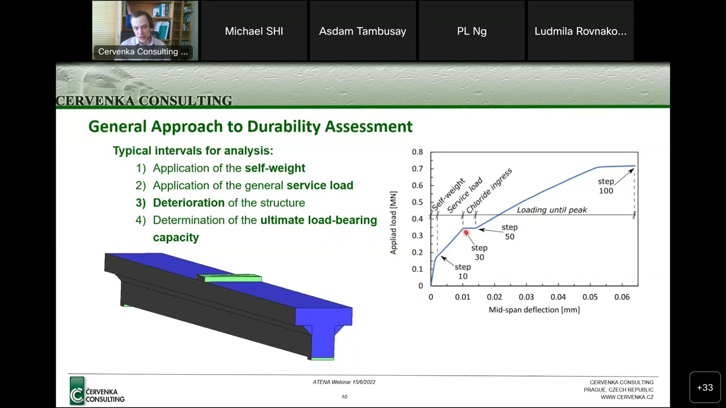Click the Self-weight chart annotation
The image size is (726, 408).
448,196
